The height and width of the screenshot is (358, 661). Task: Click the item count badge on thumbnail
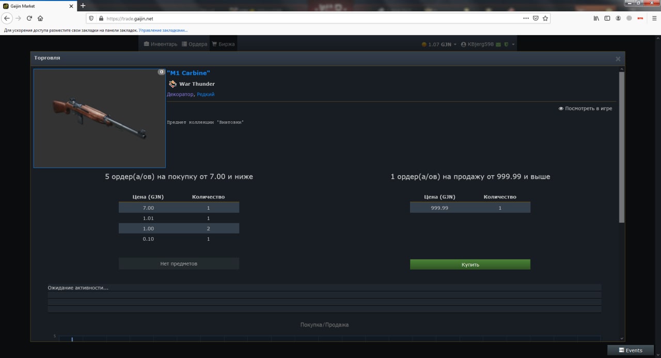[161, 72]
